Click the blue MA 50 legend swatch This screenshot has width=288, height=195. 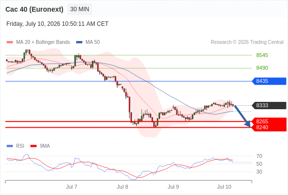[79, 42]
